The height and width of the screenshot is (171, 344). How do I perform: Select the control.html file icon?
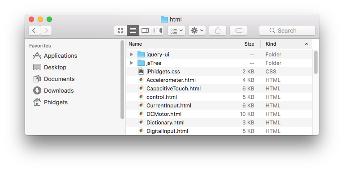[x=141, y=97]
